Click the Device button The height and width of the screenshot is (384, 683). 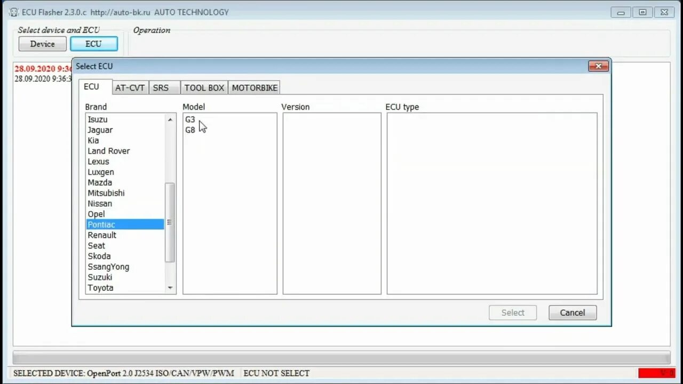tap(42, 44)
